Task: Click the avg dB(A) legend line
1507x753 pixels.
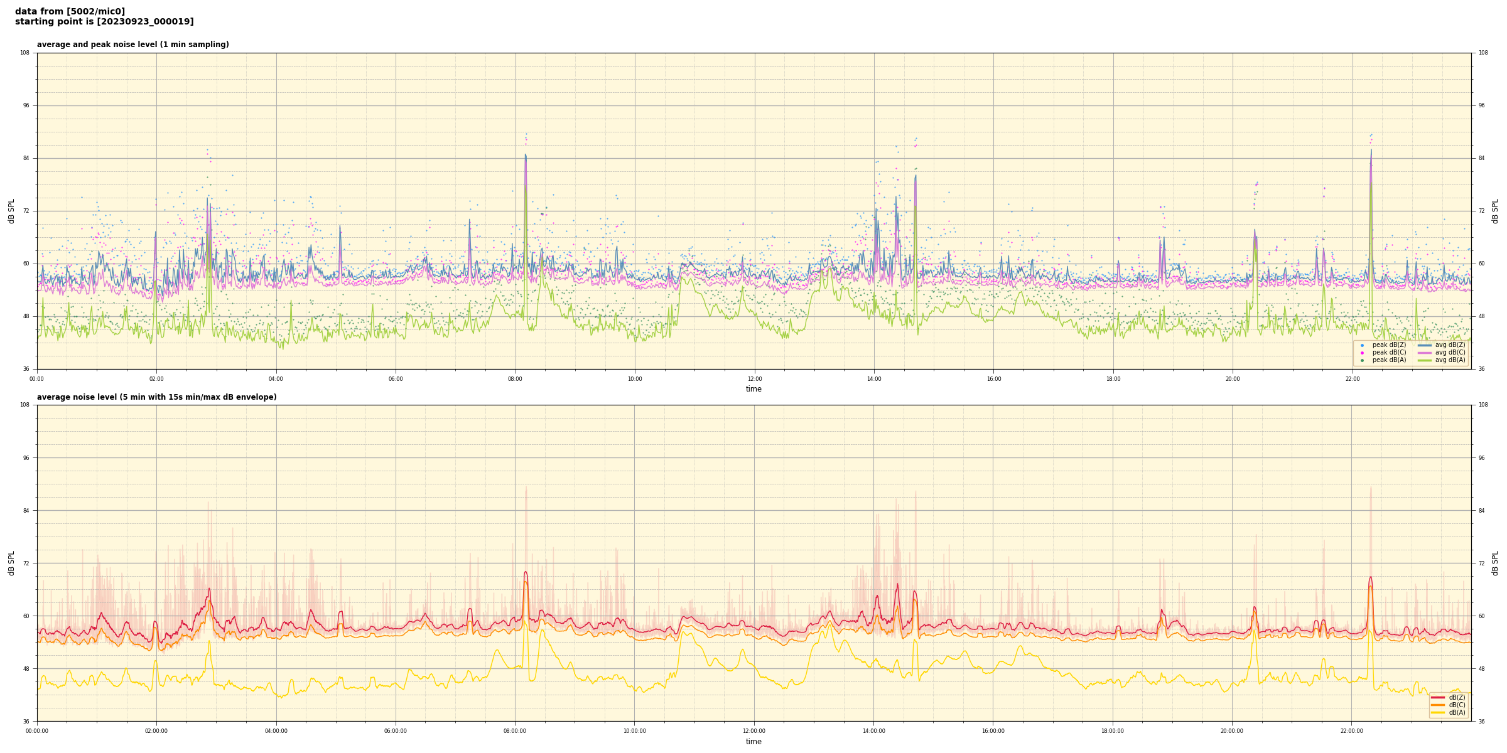Action: click(x=1425, y=360)
